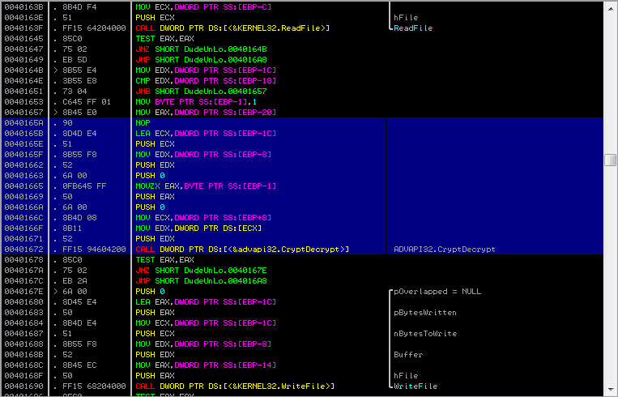This screenshot has height=397, width=618.
Task: Click the jump target marker at 00401657
Action: (x=56, y=113)
